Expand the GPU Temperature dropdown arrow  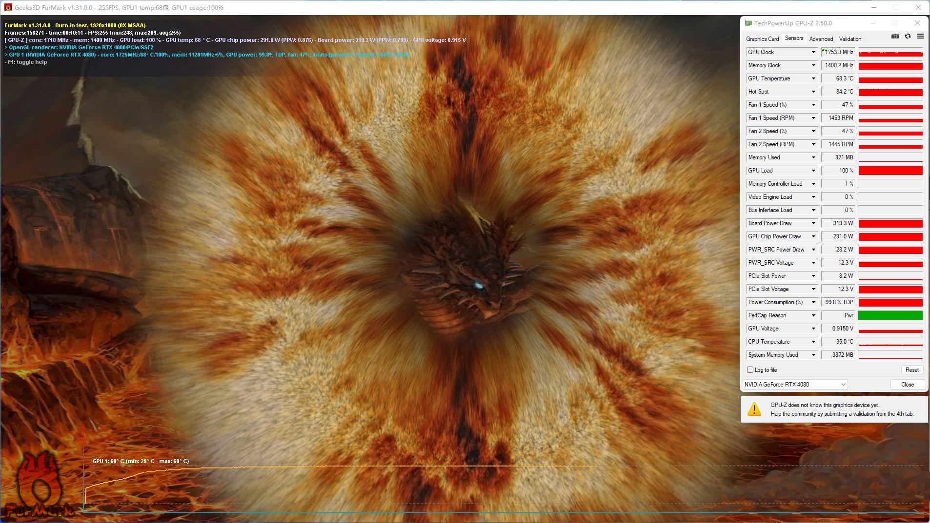tap(813, 78)
